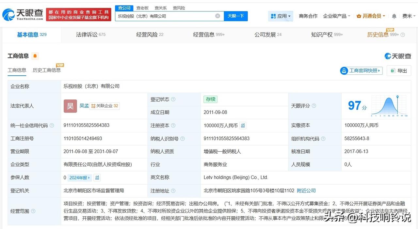
Task: Click the help icon beside 天眼评分
Action: pyautogui.click(x=313, y=106)
